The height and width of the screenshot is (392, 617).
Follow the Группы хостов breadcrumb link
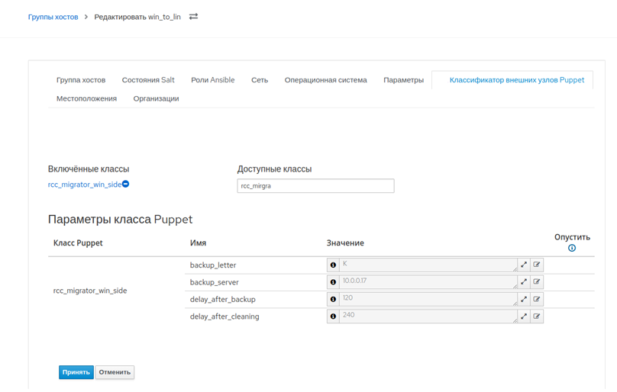[53, 17]
